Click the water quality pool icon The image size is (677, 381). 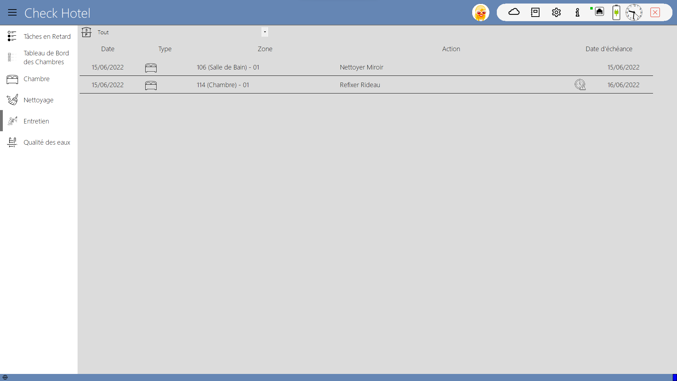[x=12, y=142]
